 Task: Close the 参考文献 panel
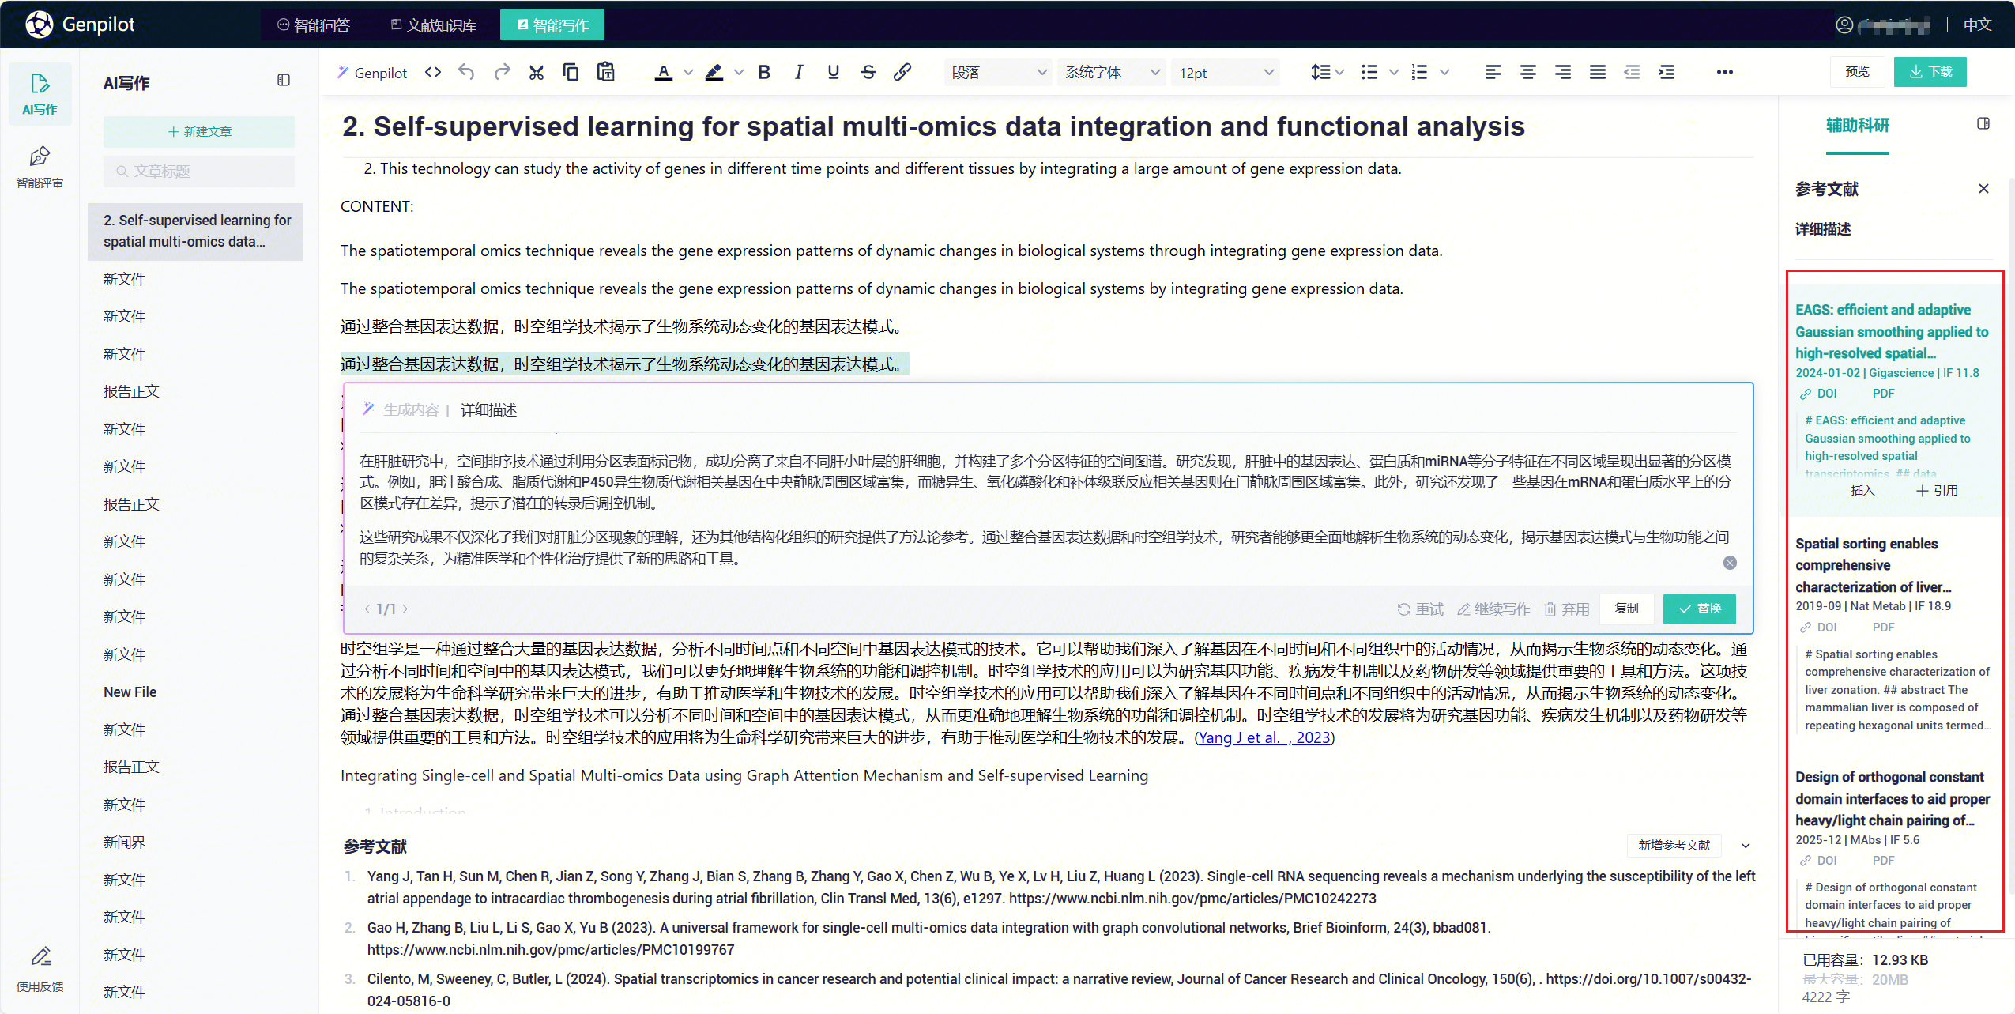coord(1983,188)
